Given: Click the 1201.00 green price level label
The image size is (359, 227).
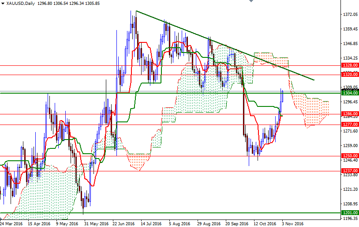Looking at the screenshot, I should pyautogui.click(x=350, y=213).
